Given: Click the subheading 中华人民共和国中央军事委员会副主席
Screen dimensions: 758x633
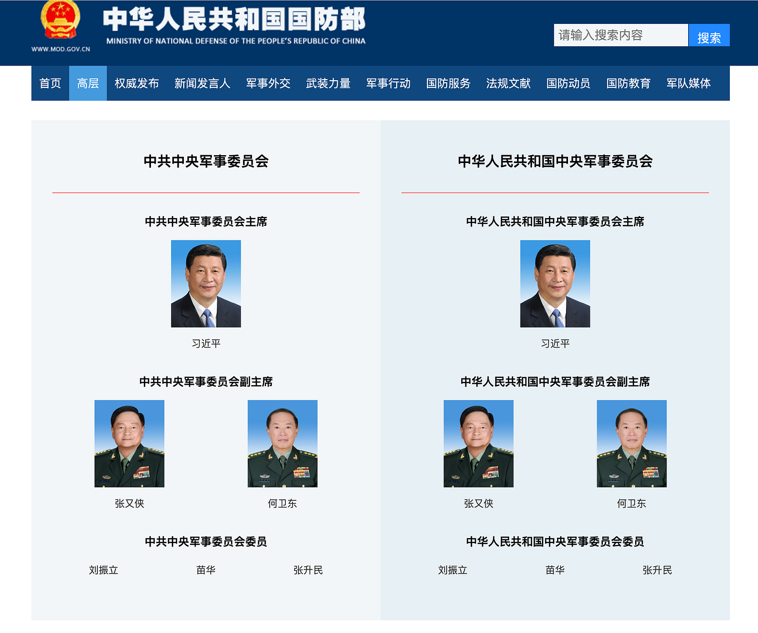Looking at the screenshot, I should (x=555, y=382).
